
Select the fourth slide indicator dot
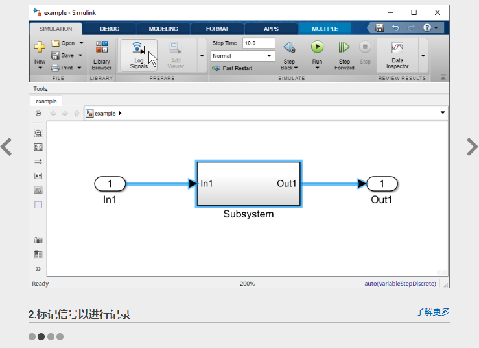[60, 337]
